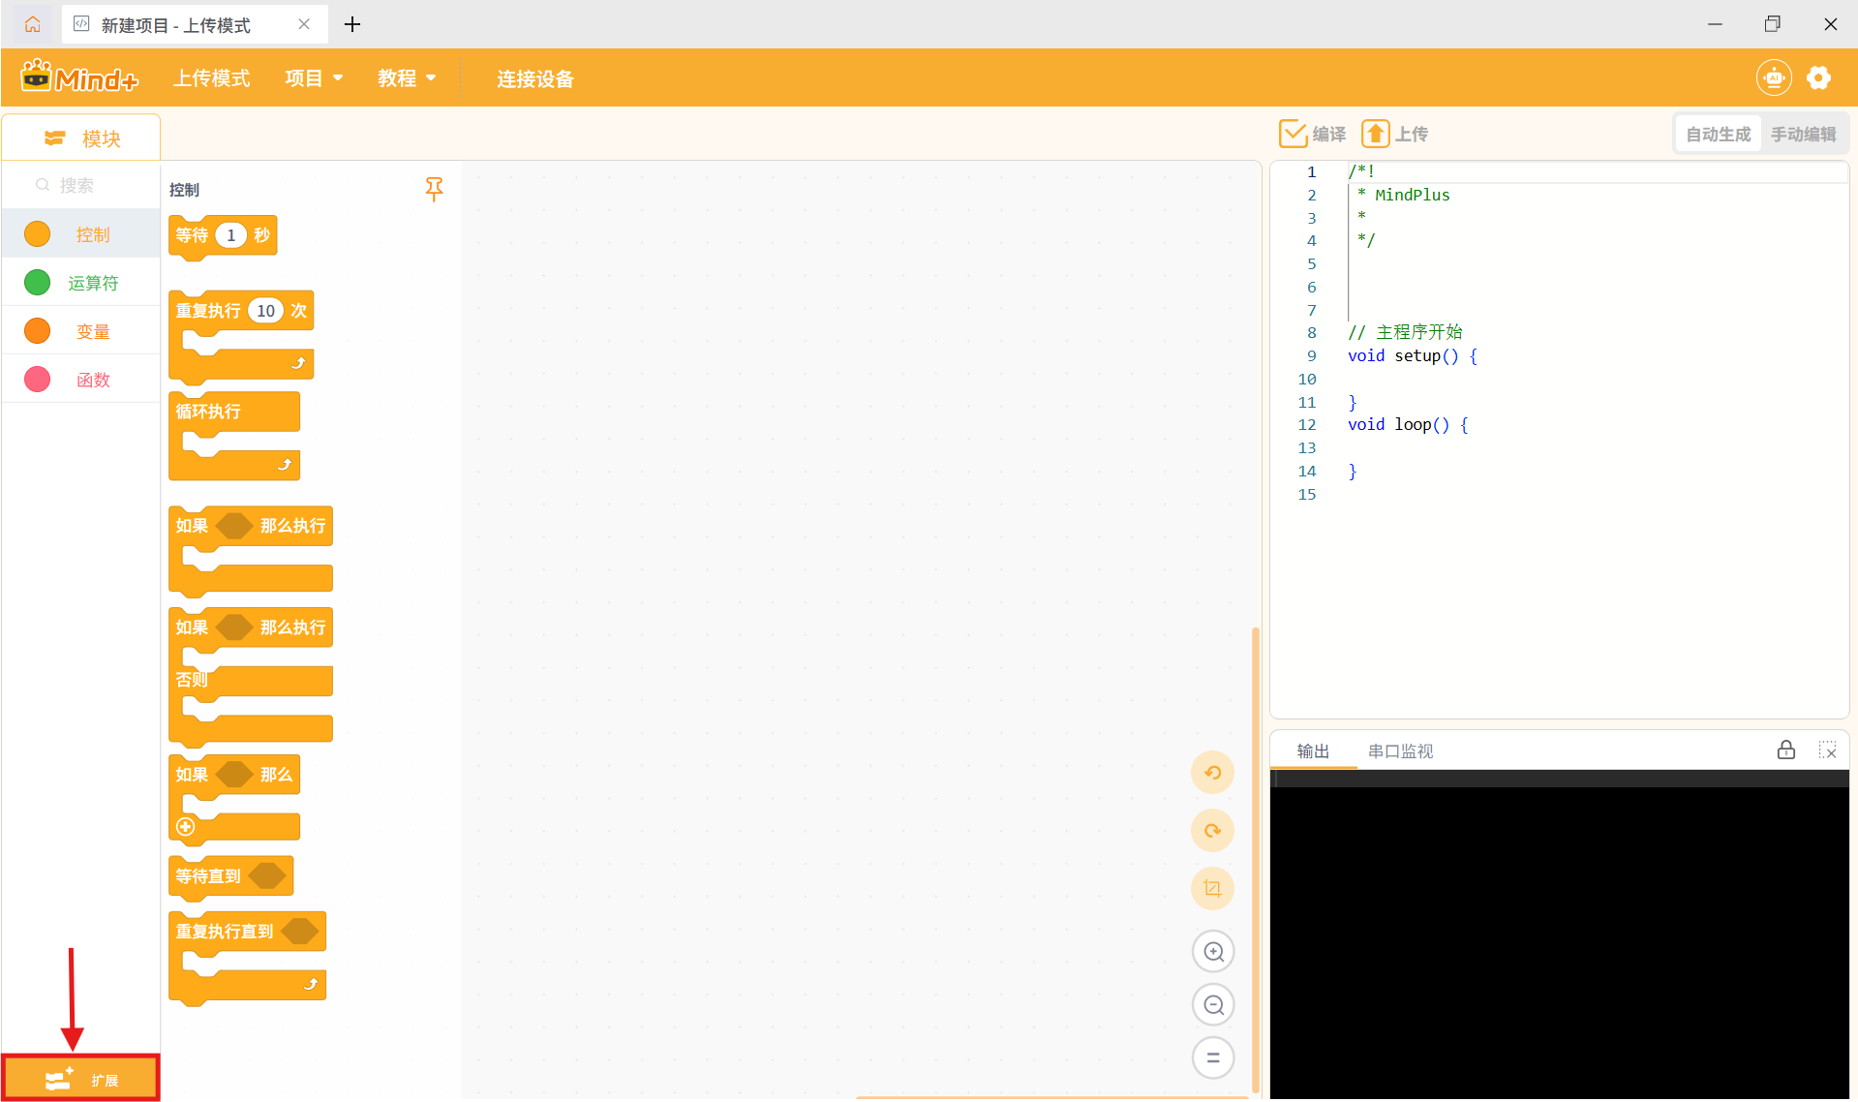The image size is (1858, 1102).
Task: Switch code view to 自动生成 mode
Action: (x=1718, y=135)
